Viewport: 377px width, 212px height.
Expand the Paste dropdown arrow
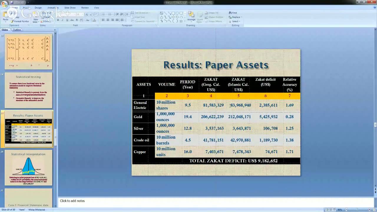tap(6, 22)
